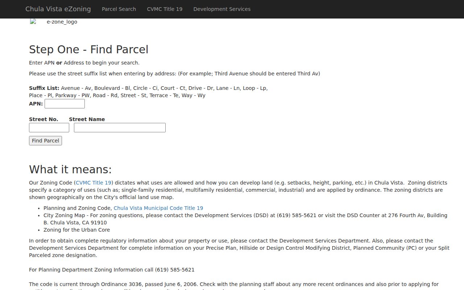Focus the APN input field
Viewport: 464px width, 290px height.
pos(65,104)
